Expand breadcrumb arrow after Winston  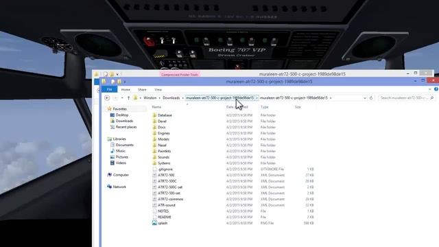click(160, 98)
